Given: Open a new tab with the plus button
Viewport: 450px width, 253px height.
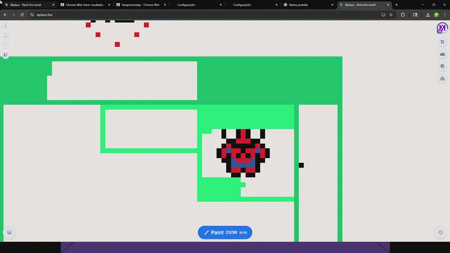Looking at the screenshot, I should [x=397, y=5].
